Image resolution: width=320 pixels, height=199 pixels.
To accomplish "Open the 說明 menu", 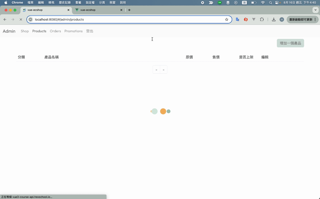I will 123,3.
